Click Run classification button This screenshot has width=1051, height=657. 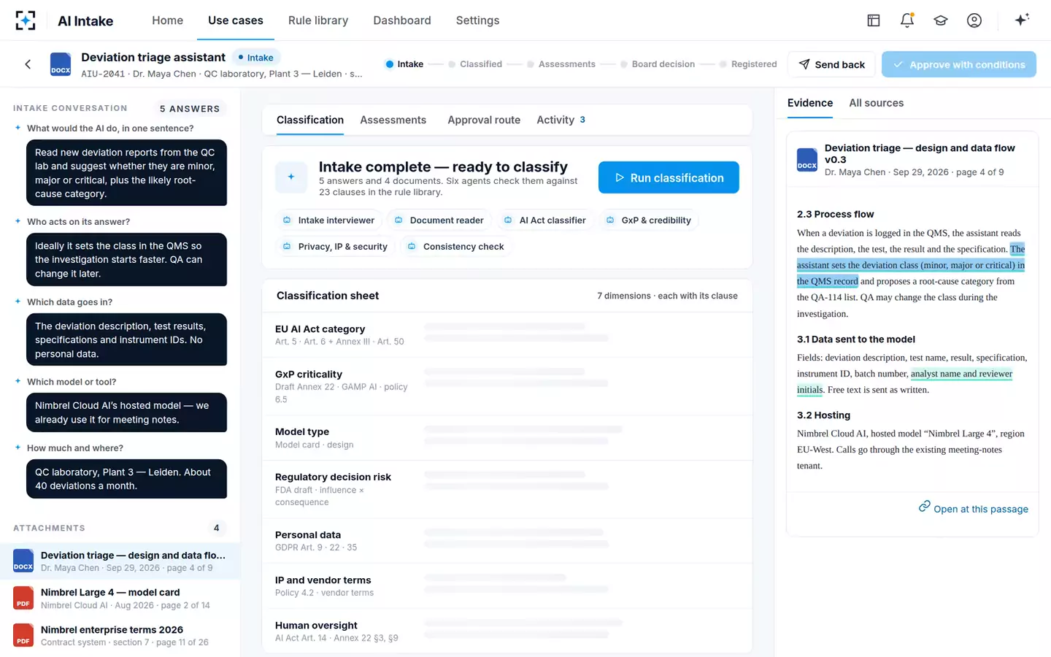pos(669,177)
